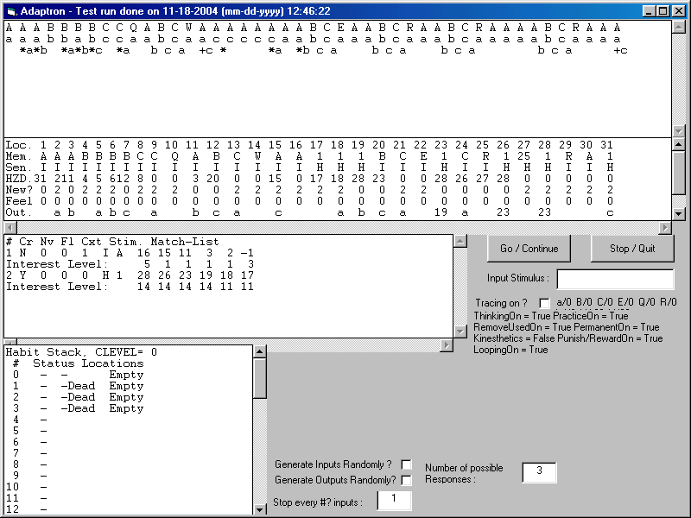This screenshot has height=518, width=691.
Task: Click the down arrow of the Match-List scrollbar
Action: pyautogui.click(x=460, y=332)
